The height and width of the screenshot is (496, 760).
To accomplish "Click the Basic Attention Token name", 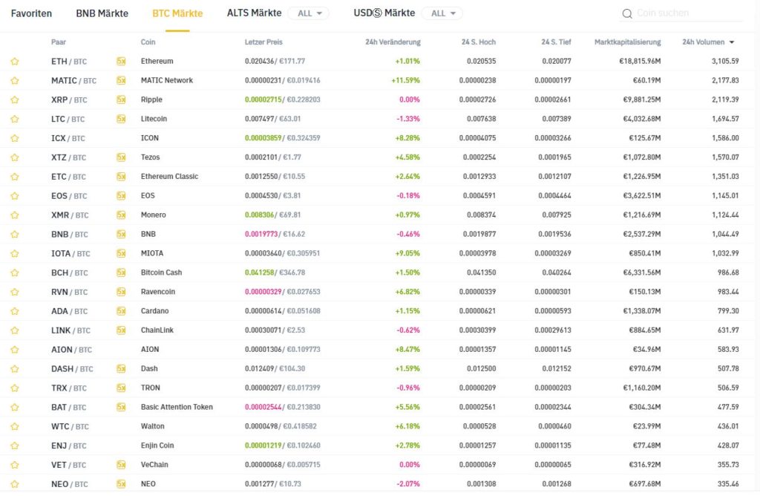I will tap(177, 407).
